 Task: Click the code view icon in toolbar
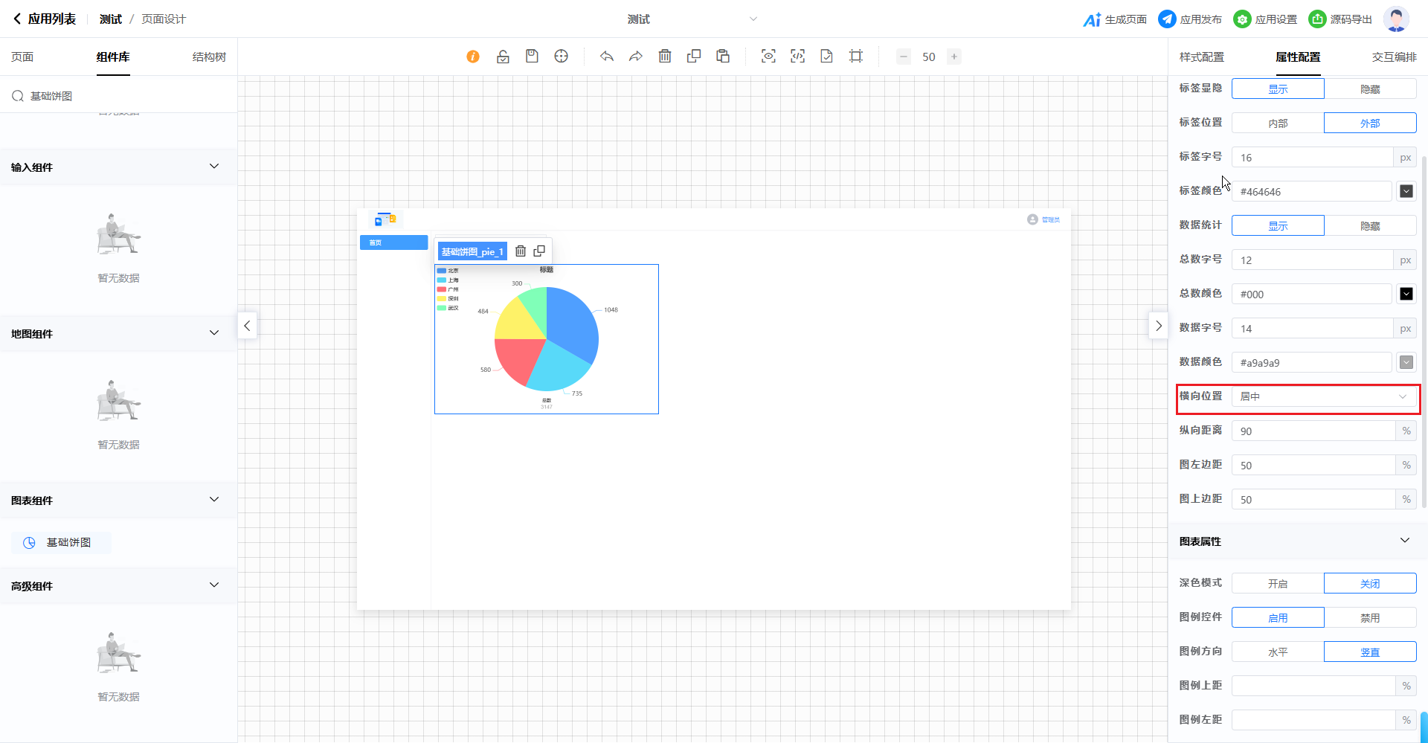tap(797, 57)
